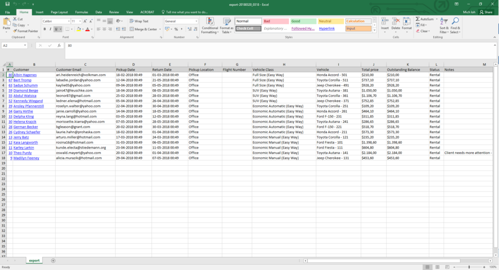
Task: Click the new sheet plus button
Action: [53, 261]
